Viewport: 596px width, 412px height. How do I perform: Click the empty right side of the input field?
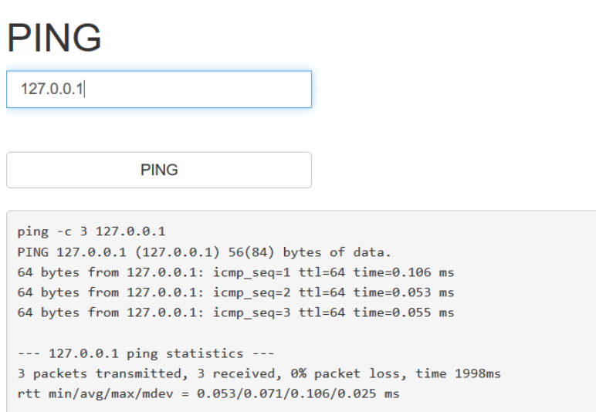coord(198,89)
